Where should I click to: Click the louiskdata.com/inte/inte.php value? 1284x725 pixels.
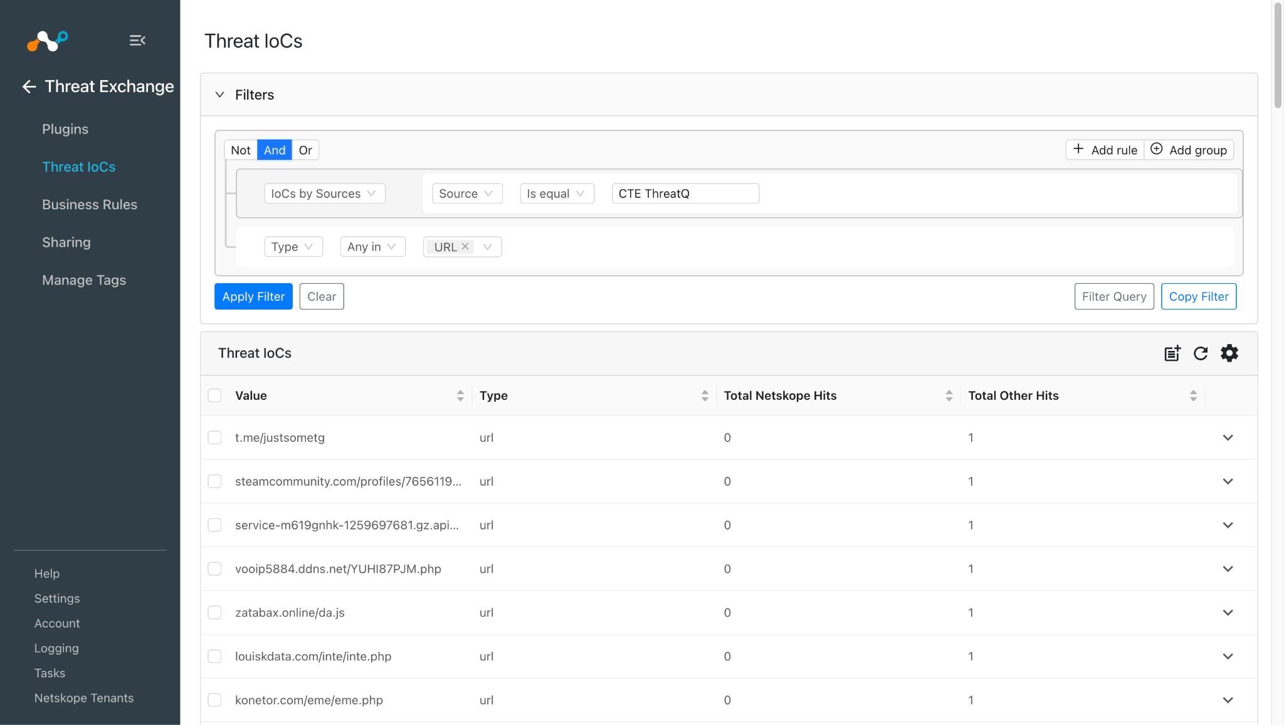pyautogui.click(x=313, y=656)
